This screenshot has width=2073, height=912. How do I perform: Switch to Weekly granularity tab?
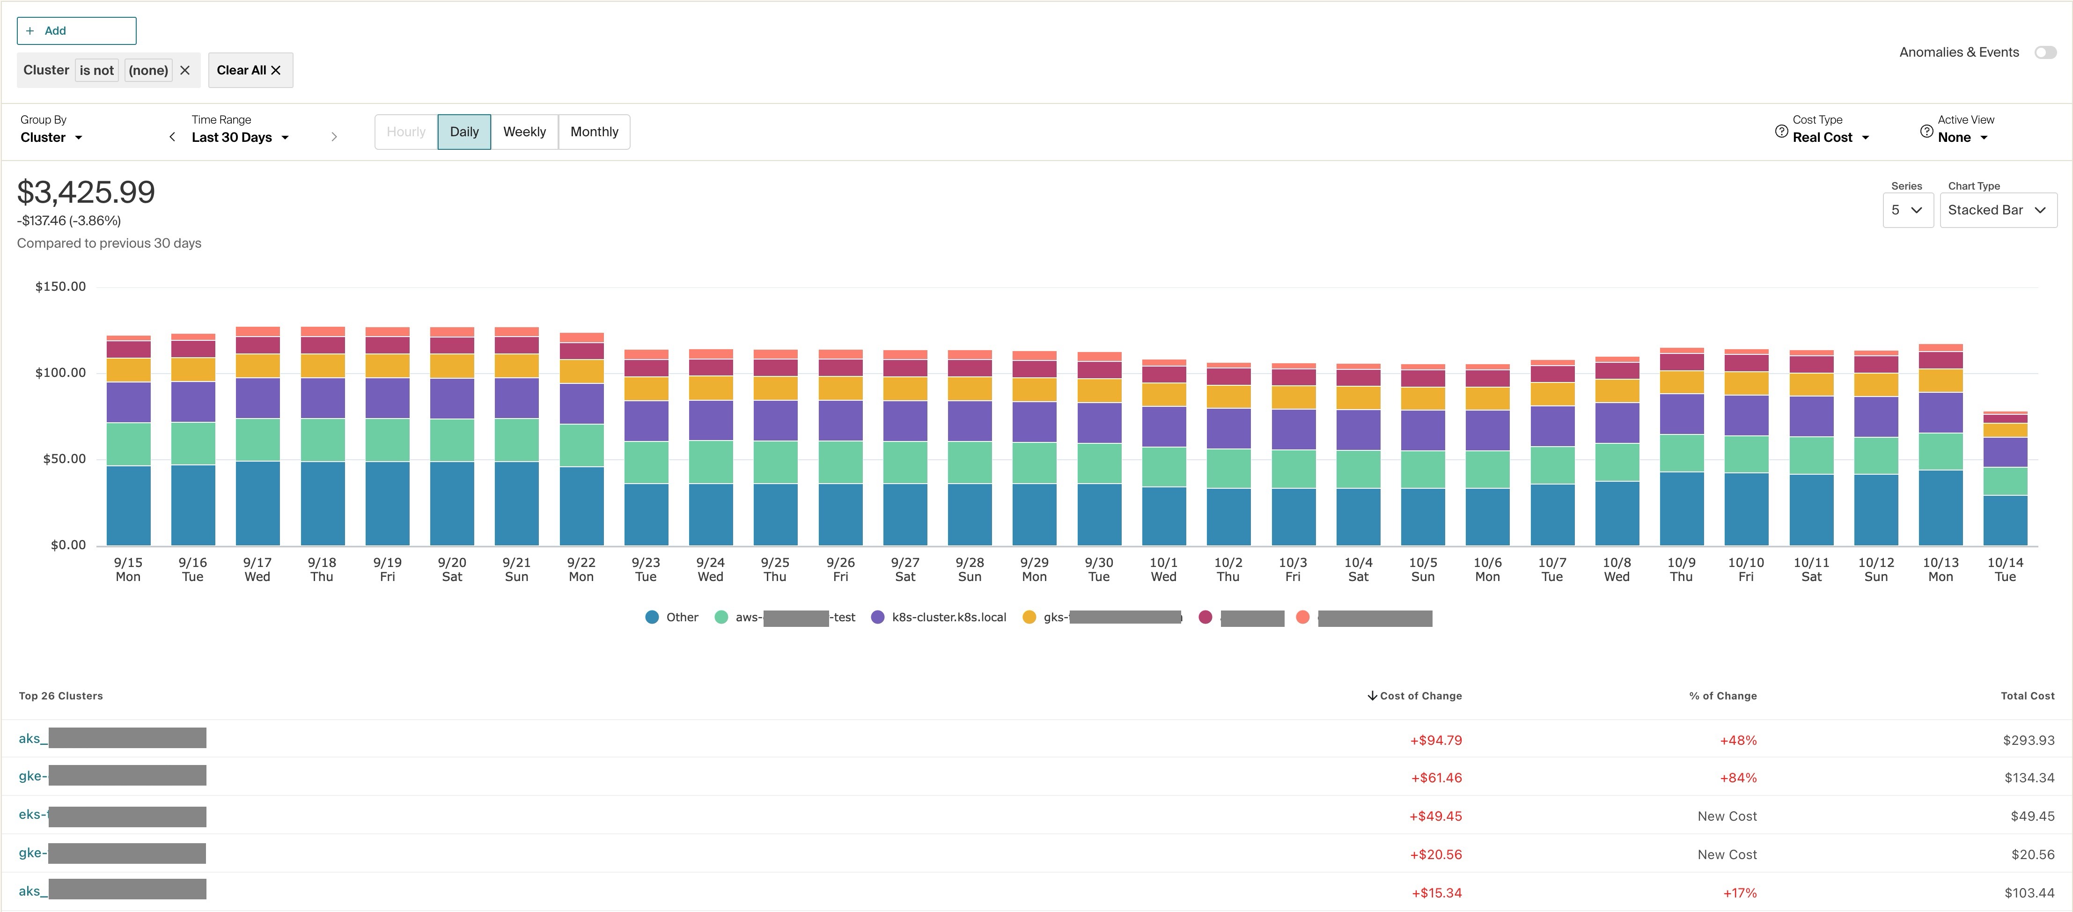(x=524, y=132)
